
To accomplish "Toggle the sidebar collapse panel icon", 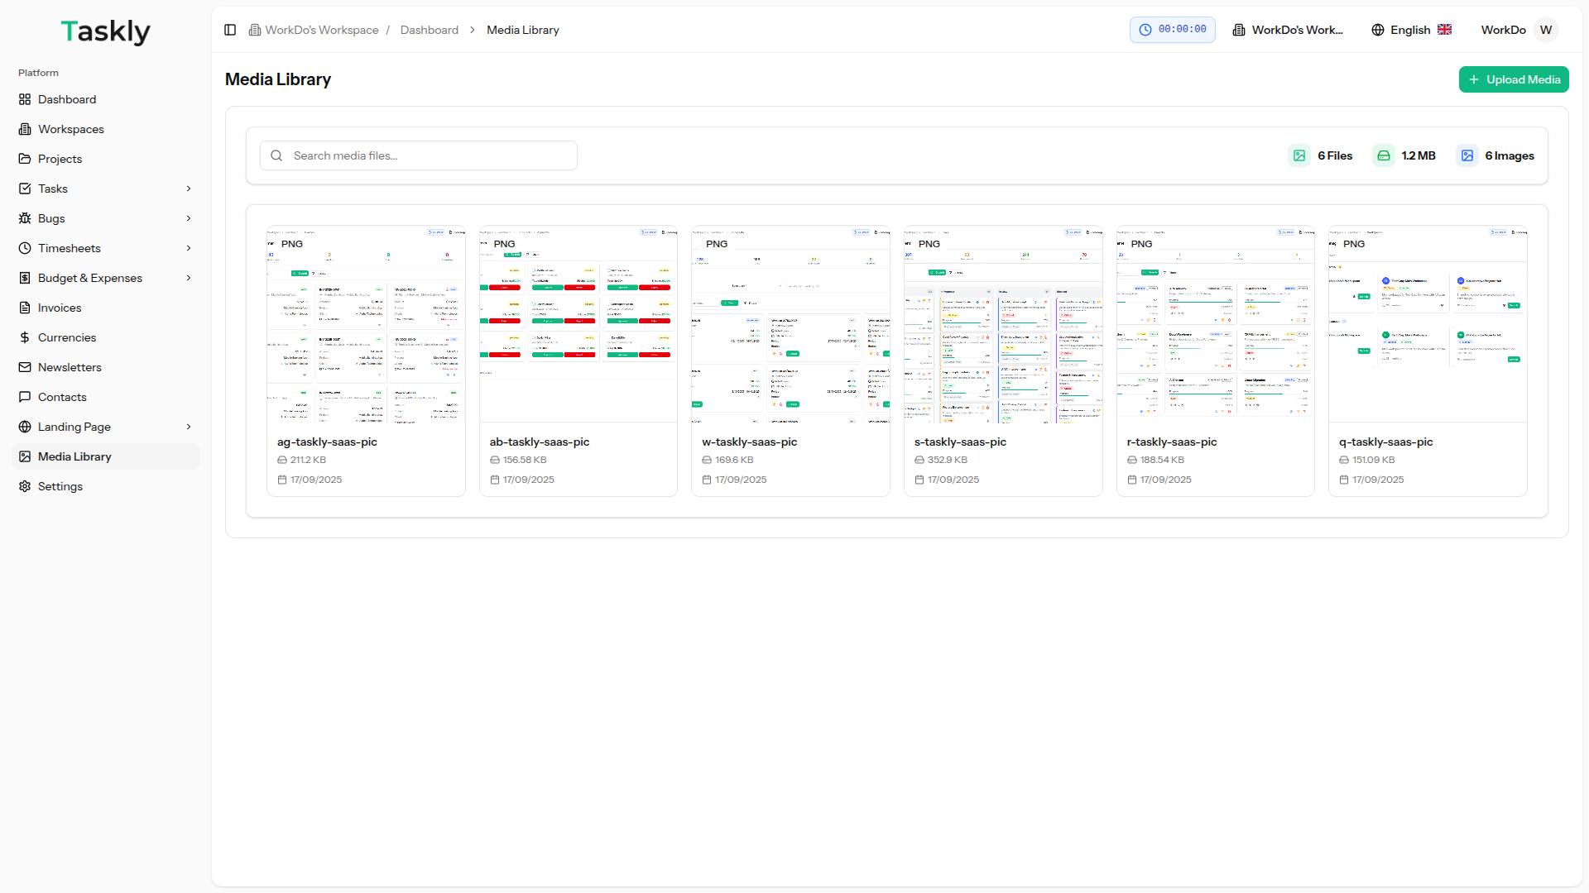I will click(x=230, y=30).
